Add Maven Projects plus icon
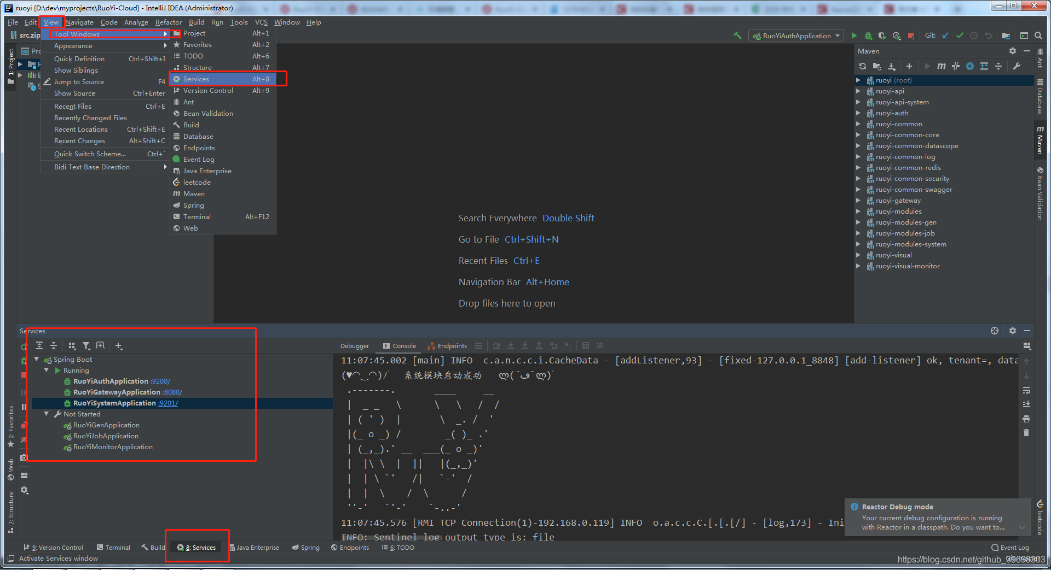This screenshot has height=570, width=1051. tap(909, 66)
